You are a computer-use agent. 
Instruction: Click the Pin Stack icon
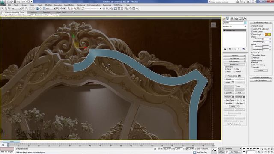point(225,49)
